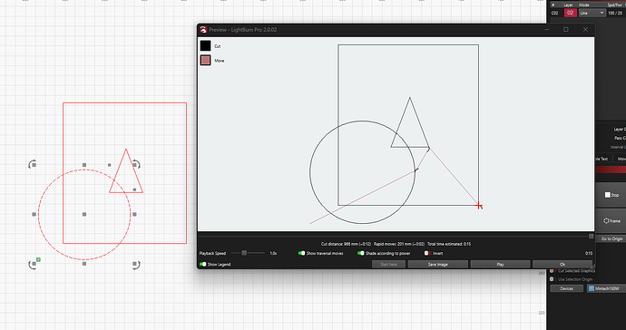Click the Go to Origin button

coord(612,238)
